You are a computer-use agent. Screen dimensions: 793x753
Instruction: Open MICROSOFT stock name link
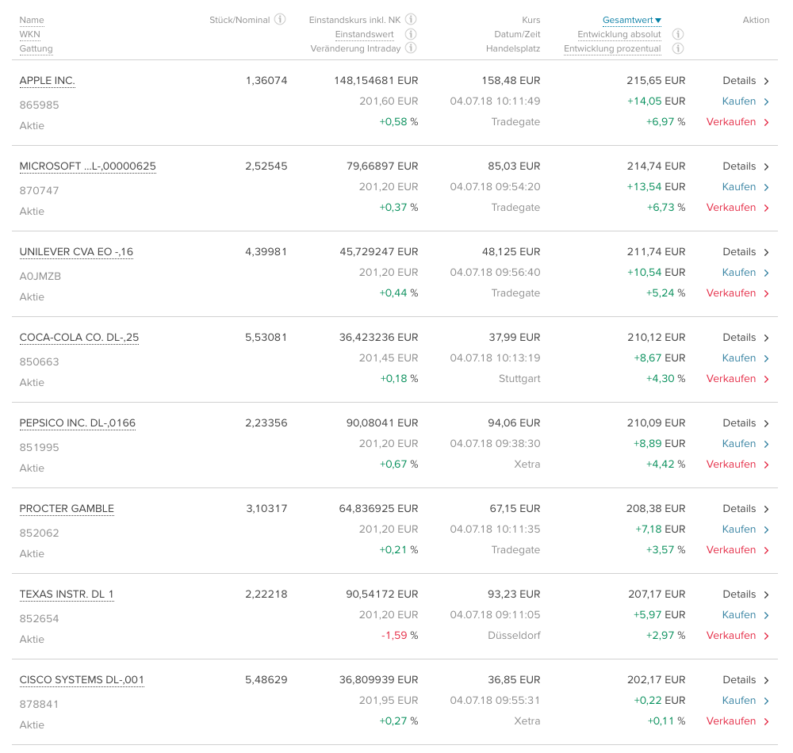click(x=87, y=166)
